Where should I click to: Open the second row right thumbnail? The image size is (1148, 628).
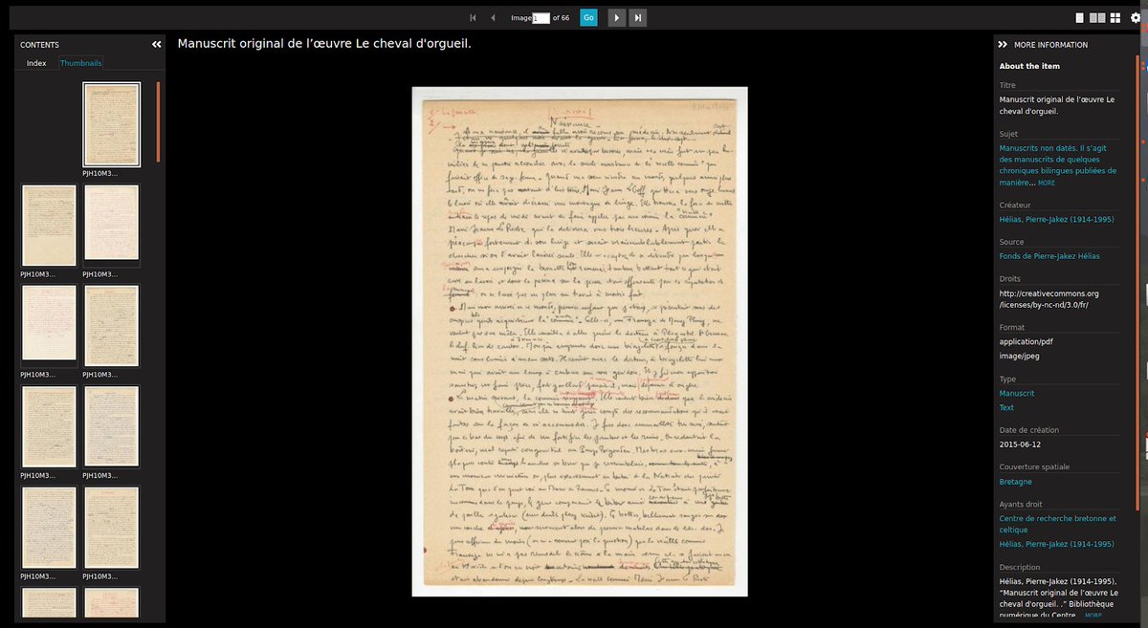click(x=111, y=225)
